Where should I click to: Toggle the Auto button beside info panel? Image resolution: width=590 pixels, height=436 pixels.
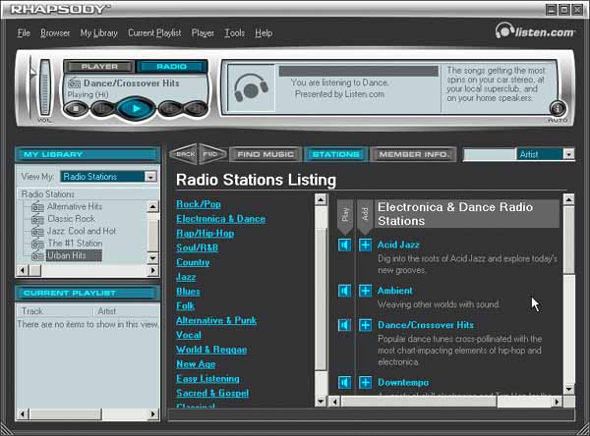558,109
